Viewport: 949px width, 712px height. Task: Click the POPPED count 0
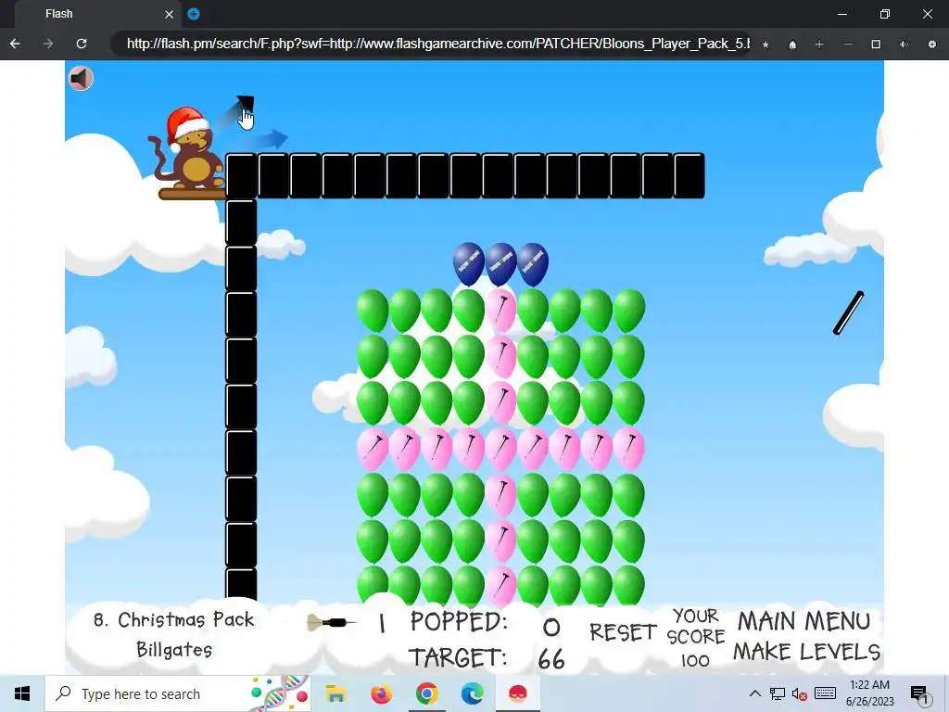pyautogui.click(x=550, y=628)
